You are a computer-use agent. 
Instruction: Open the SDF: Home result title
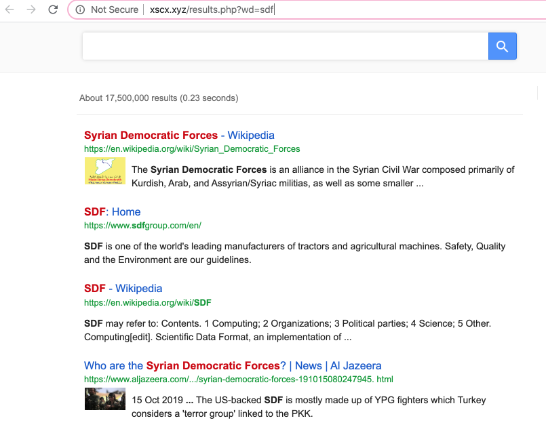(x=112, y=212)
